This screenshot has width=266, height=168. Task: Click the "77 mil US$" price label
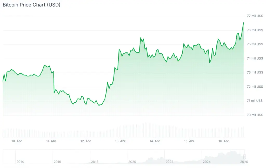coord(255,16)
